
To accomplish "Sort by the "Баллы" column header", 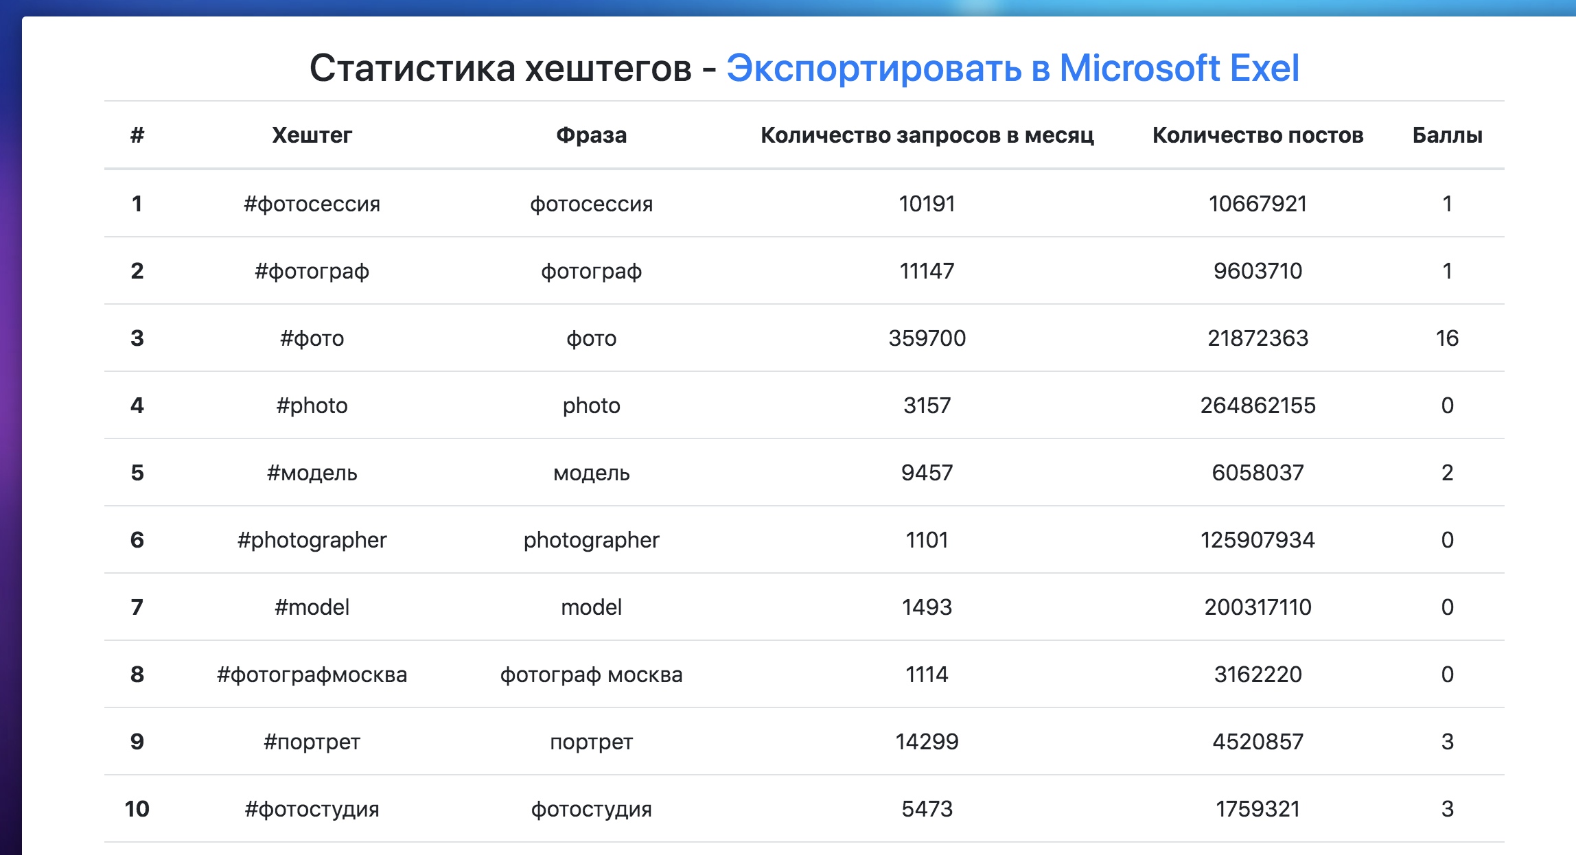I will [x=1446, y=134].
